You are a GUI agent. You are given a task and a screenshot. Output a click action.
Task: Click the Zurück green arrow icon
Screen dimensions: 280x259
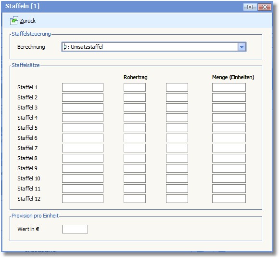14,21
